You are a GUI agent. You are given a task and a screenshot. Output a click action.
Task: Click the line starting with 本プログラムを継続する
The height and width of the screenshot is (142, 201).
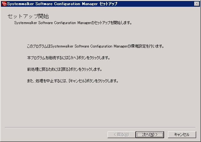point(69,58)
